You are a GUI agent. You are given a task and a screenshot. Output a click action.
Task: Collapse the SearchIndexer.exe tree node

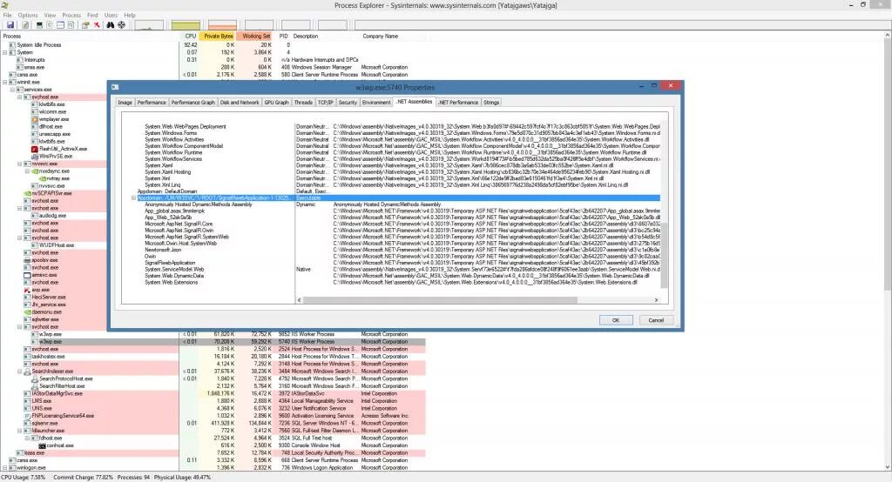19,372
